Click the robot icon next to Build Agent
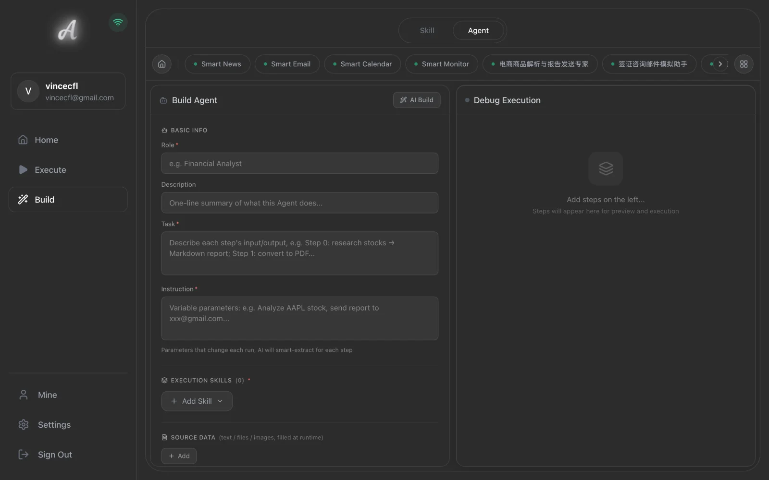This screenshot has width=769, height=480. tap(163, 100)
